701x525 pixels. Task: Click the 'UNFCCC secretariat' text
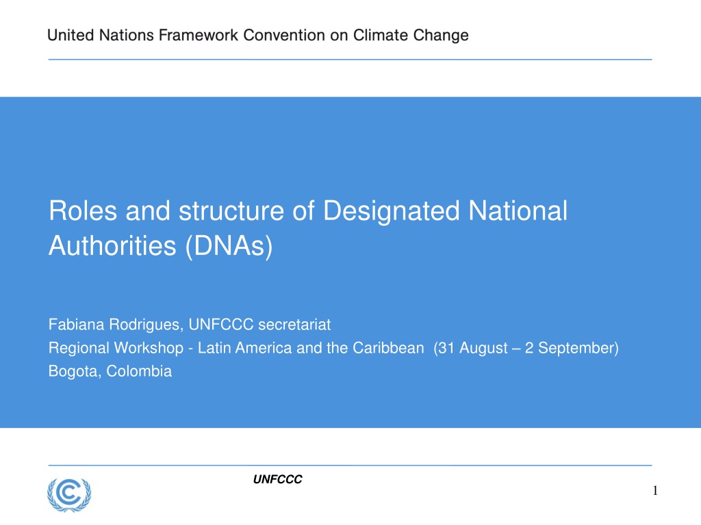point(259,325)
